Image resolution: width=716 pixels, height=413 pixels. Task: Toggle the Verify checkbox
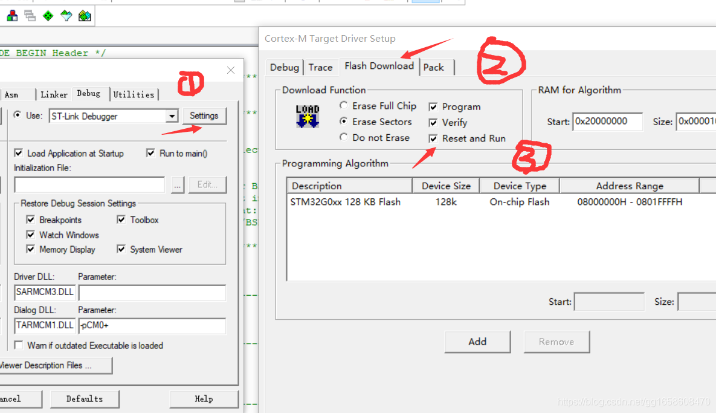click(433, 123)
